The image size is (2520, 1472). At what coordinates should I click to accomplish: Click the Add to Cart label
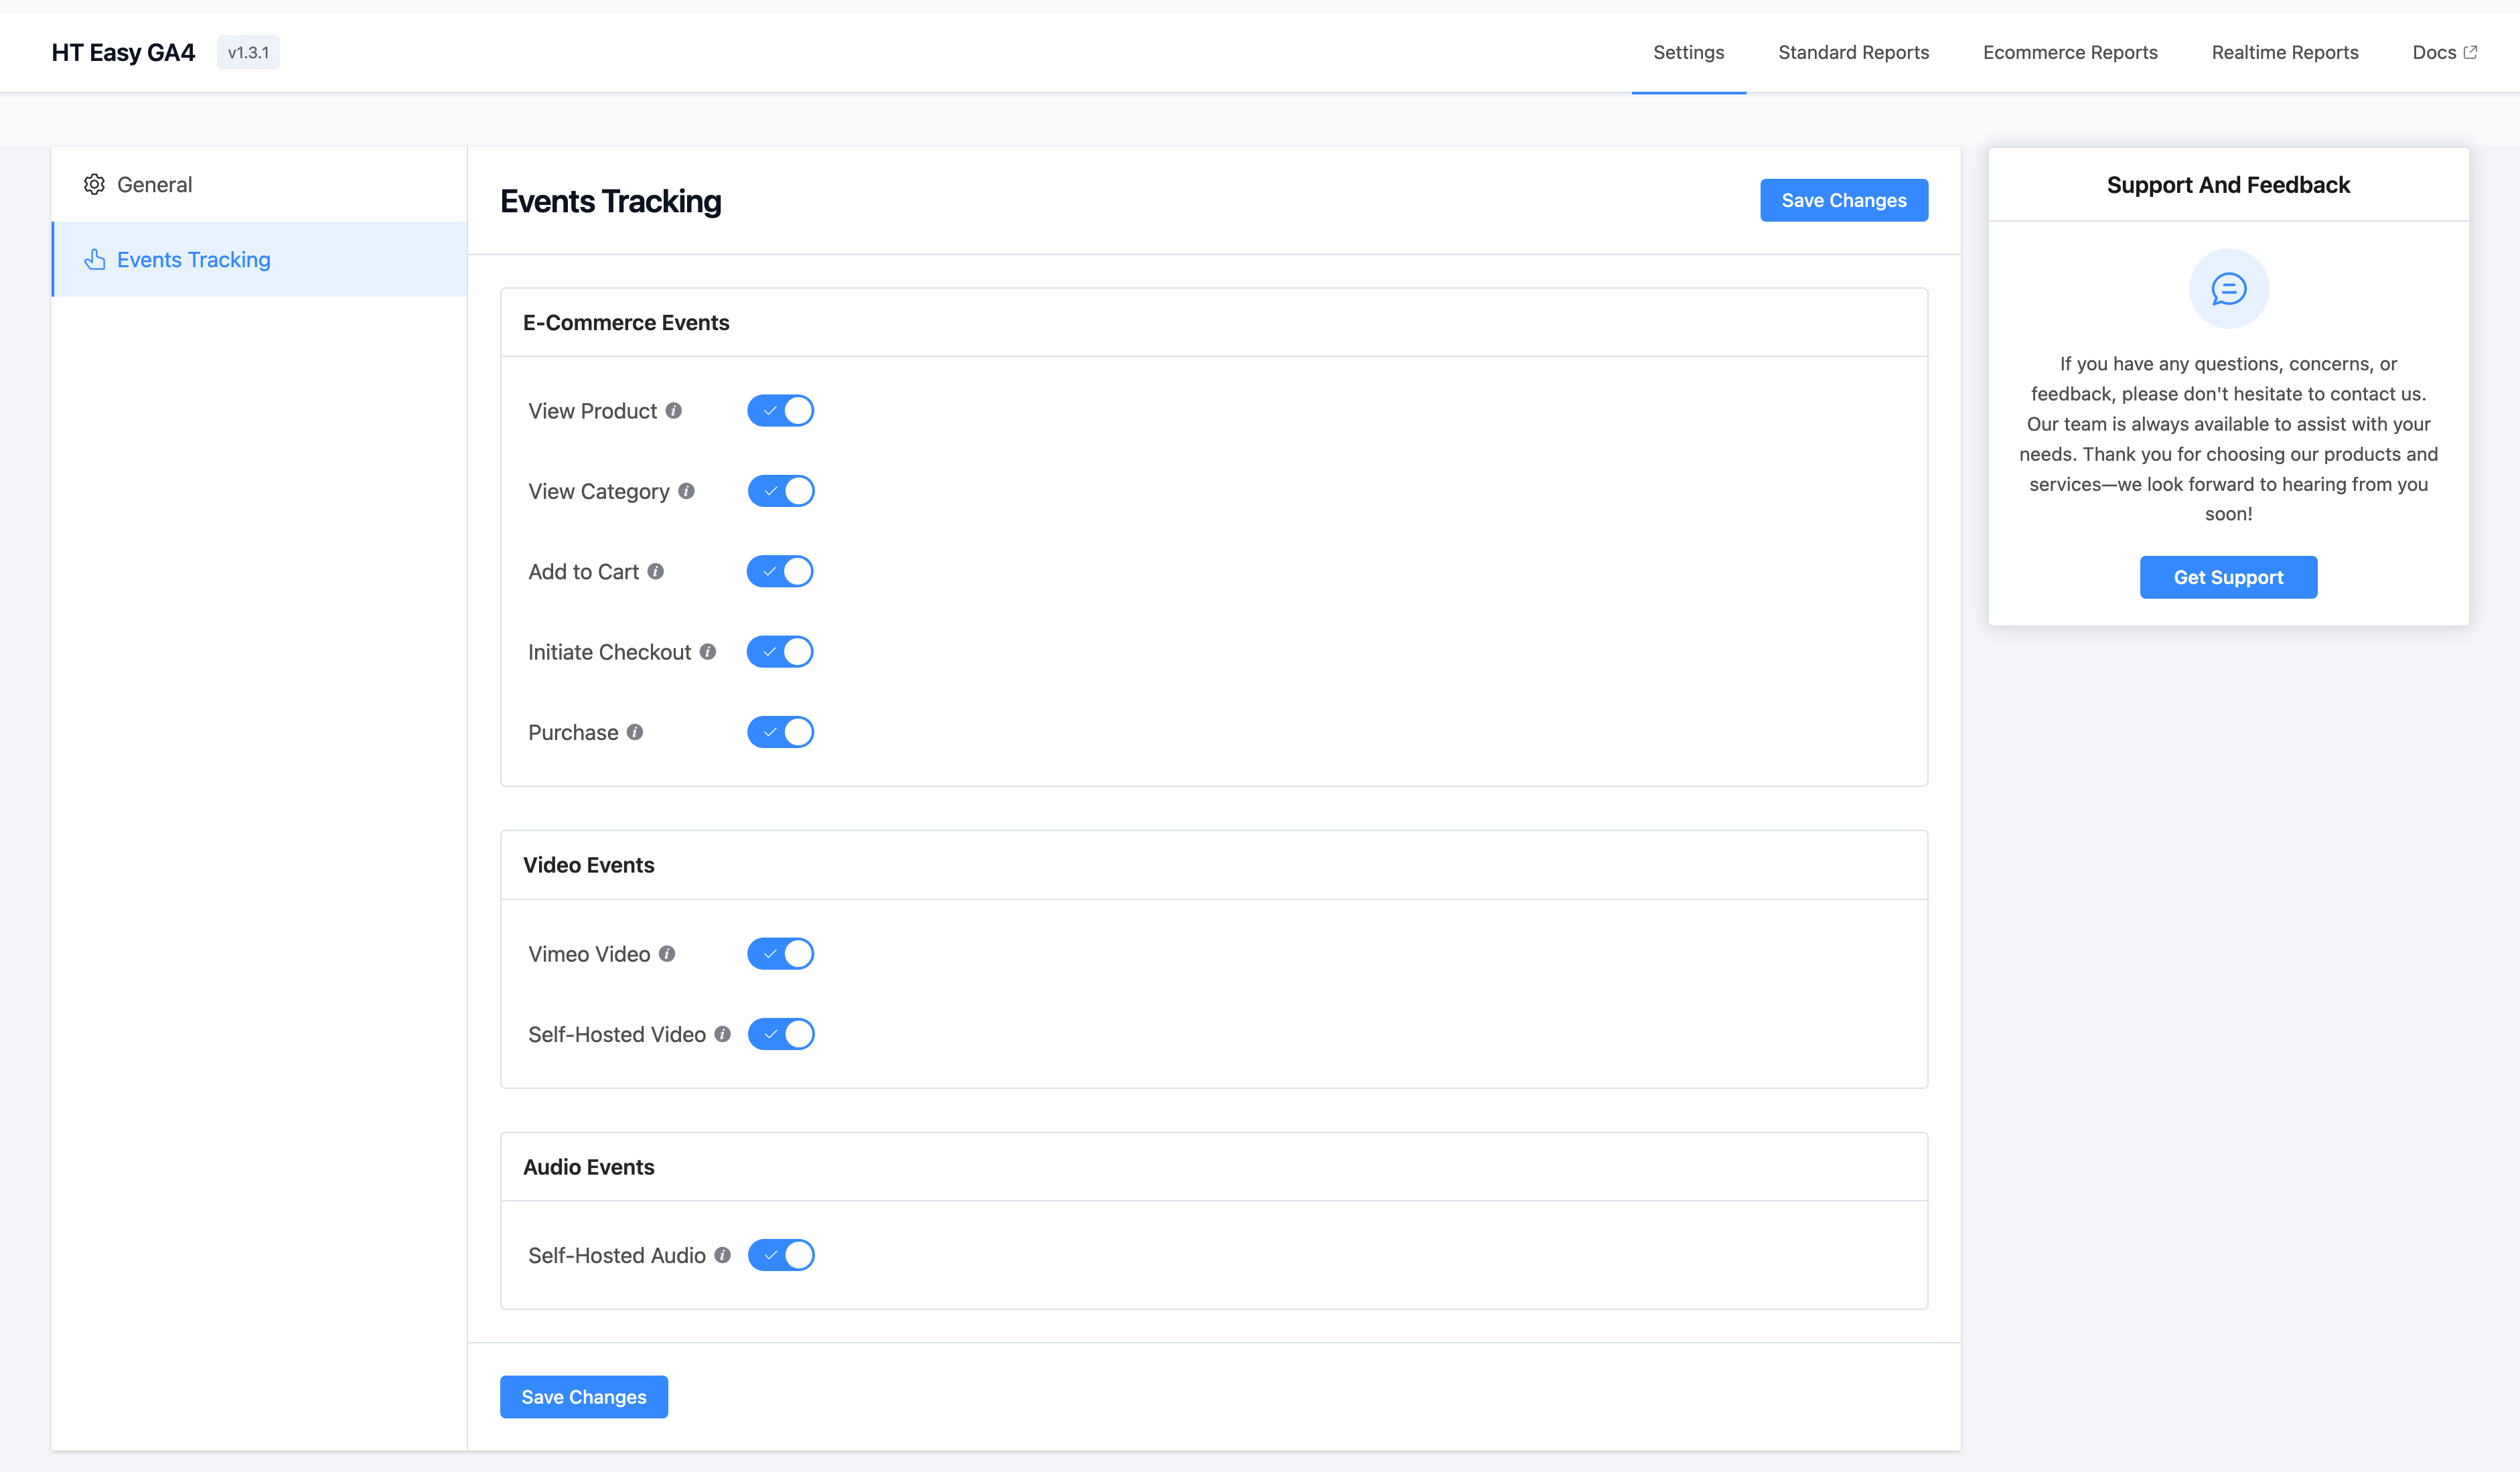coord(583,571)
